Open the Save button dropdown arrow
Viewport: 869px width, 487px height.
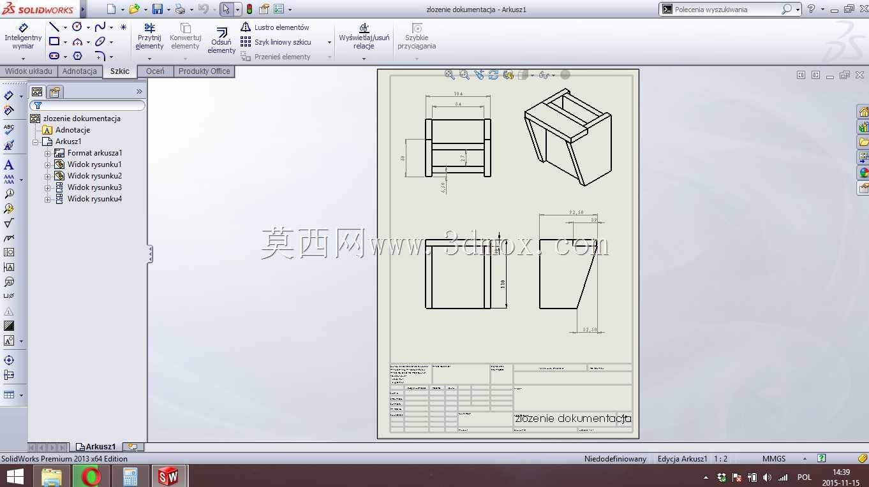pyautogui.click(x=168, y=10)
